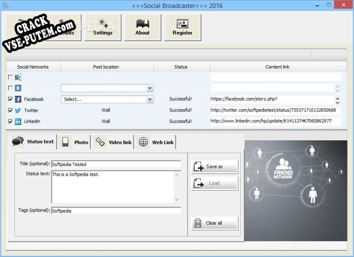The image size is (354, 257).
Task: Check the B network checkbox
Action: coord(10,88)
